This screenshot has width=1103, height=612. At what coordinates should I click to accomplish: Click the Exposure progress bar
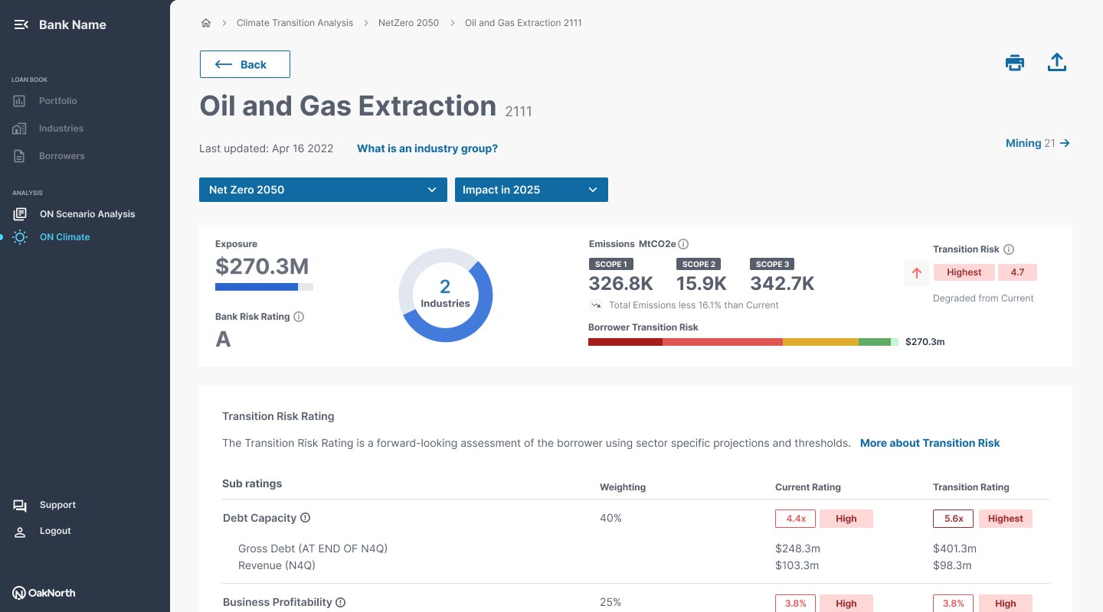pyautogui.click(x=264, y=287)
